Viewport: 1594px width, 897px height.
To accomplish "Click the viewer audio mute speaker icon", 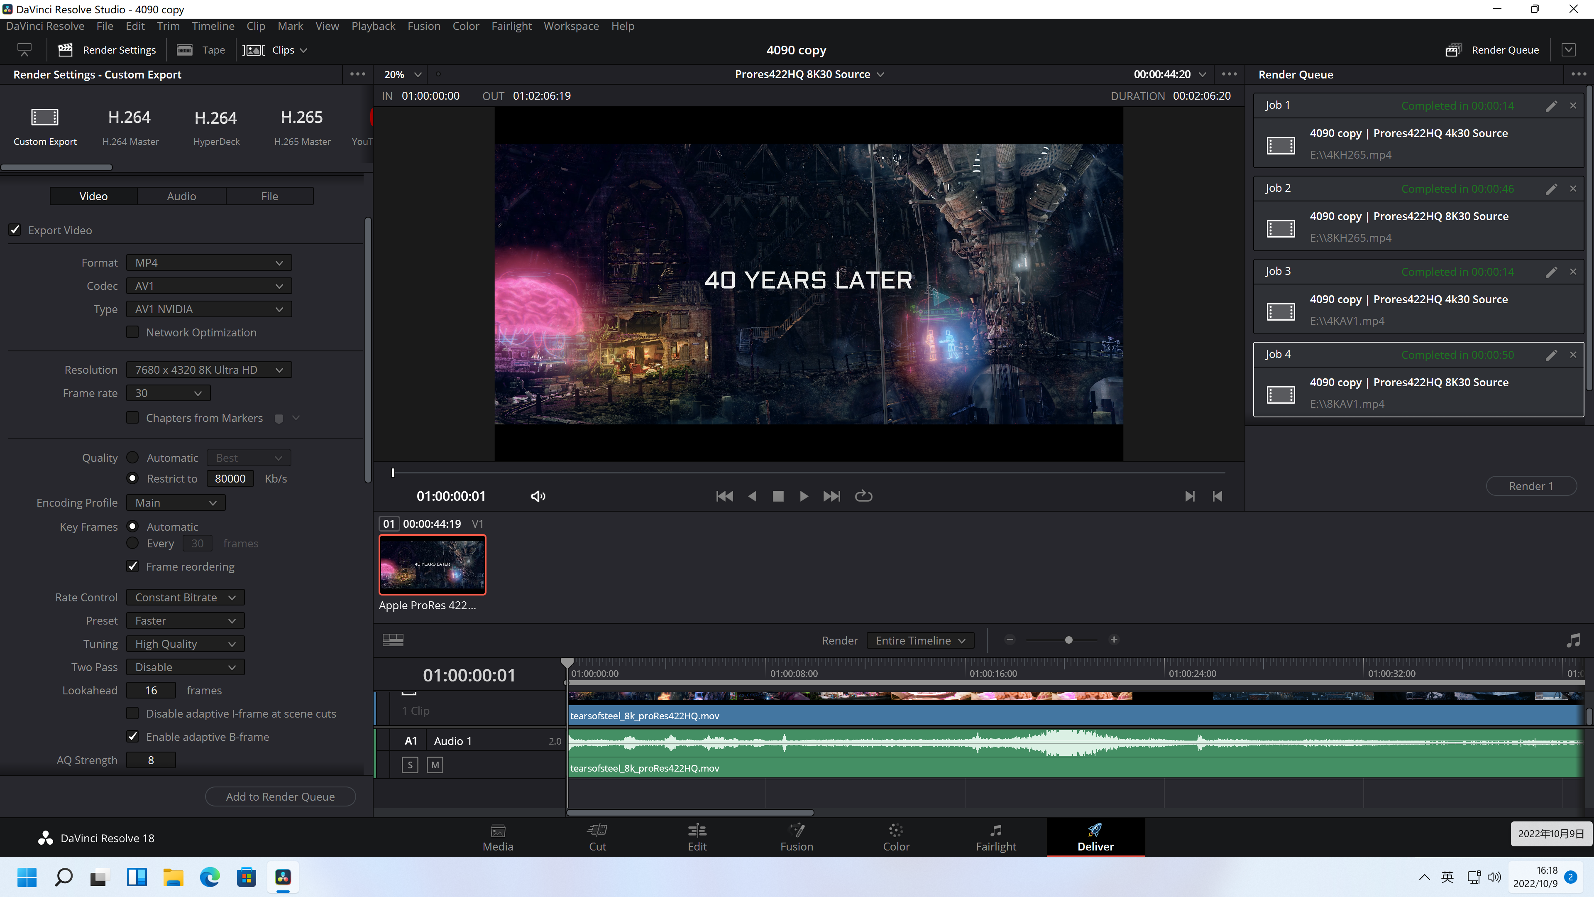I will tap(538, 496).
